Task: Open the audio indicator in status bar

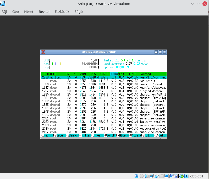Action: [x=146, y=176]
